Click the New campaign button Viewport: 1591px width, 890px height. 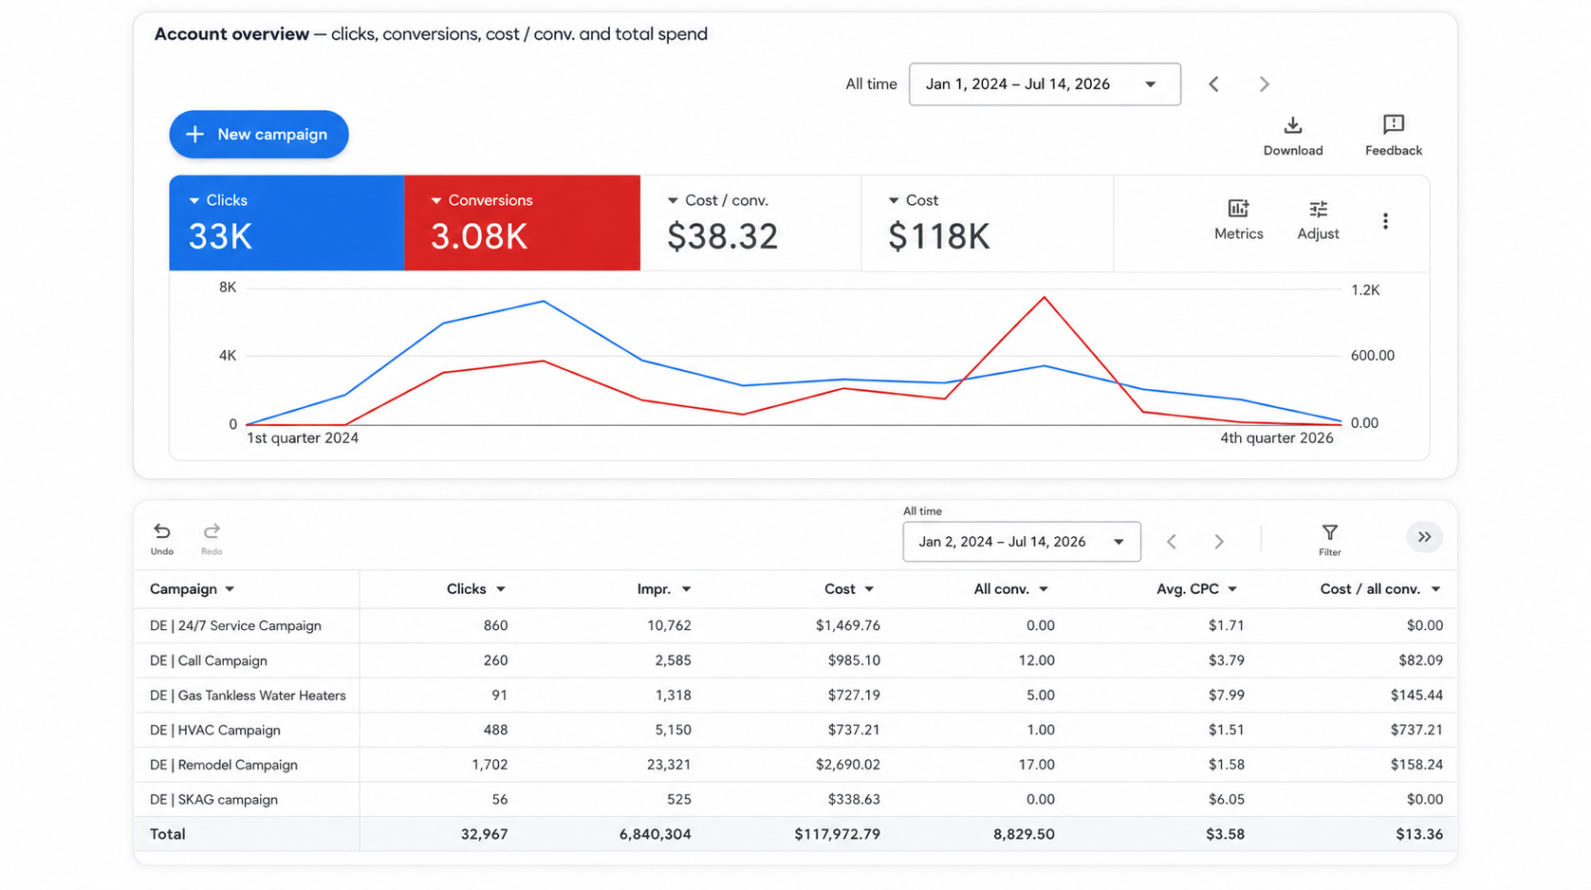pos(259,135)
